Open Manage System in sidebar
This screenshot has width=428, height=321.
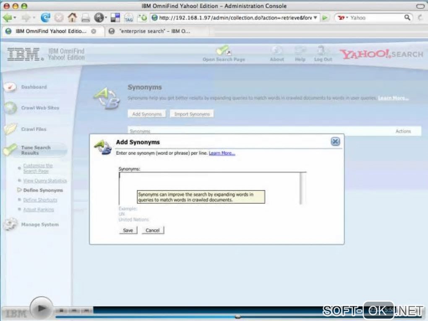pos(40,224)
